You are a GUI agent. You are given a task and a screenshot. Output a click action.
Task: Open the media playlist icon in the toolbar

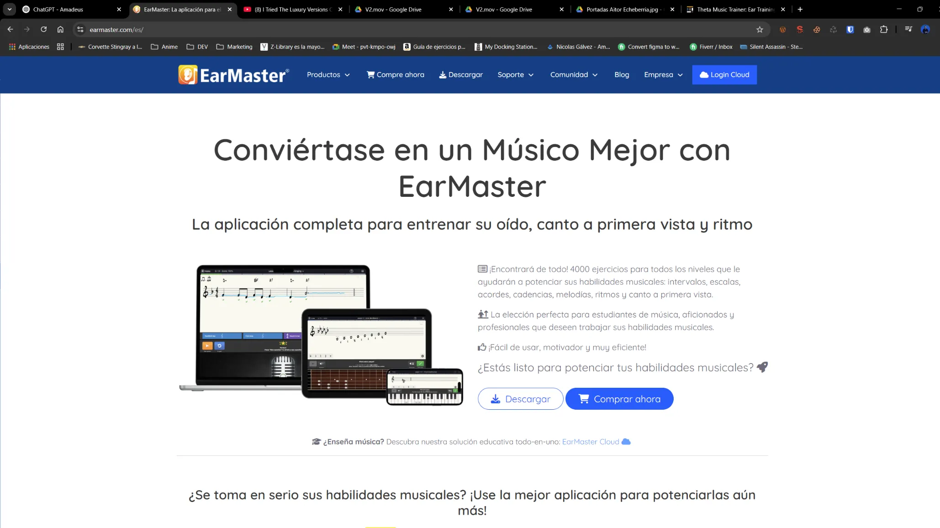(x=908, y=29)
